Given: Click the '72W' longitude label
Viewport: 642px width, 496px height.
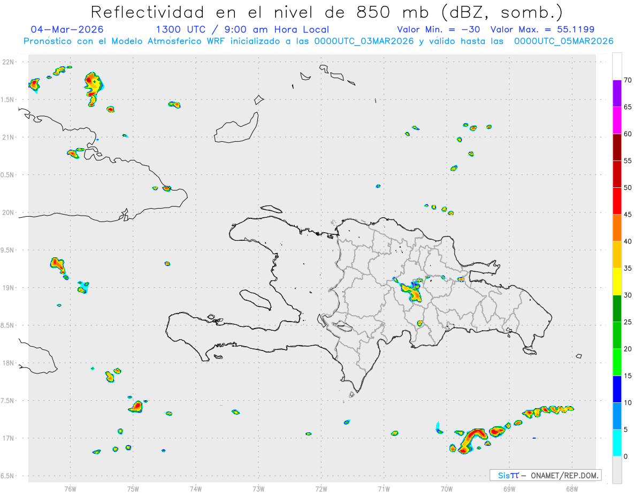Looking at the screenshot, I should [321, 489].
